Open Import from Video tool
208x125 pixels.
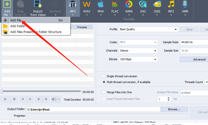pos(38,4)
